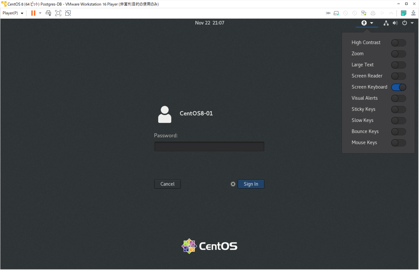Click the Sign In button
Image resolution: width=419 pixels, height=270 pixels.
click(251, 184)
